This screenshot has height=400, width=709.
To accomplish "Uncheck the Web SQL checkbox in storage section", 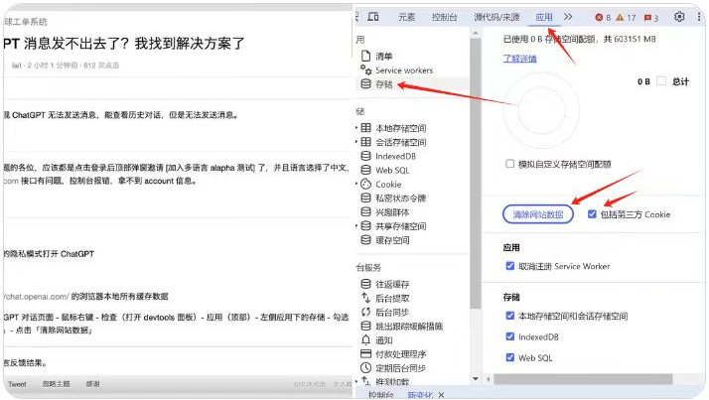I will 510,357.
